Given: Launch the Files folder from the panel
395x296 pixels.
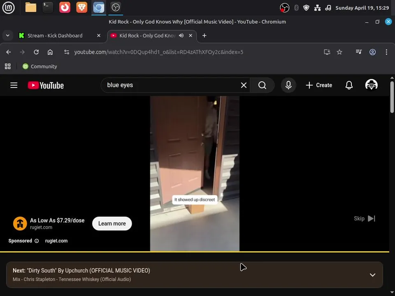Looking at the screenshot, I should (31, 7).
